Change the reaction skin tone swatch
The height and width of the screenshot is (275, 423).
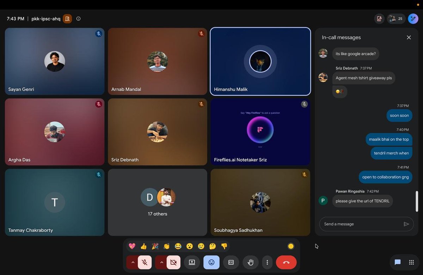(291, 246)
